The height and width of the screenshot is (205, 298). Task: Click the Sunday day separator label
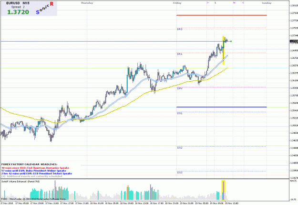[x=267, y=3]
